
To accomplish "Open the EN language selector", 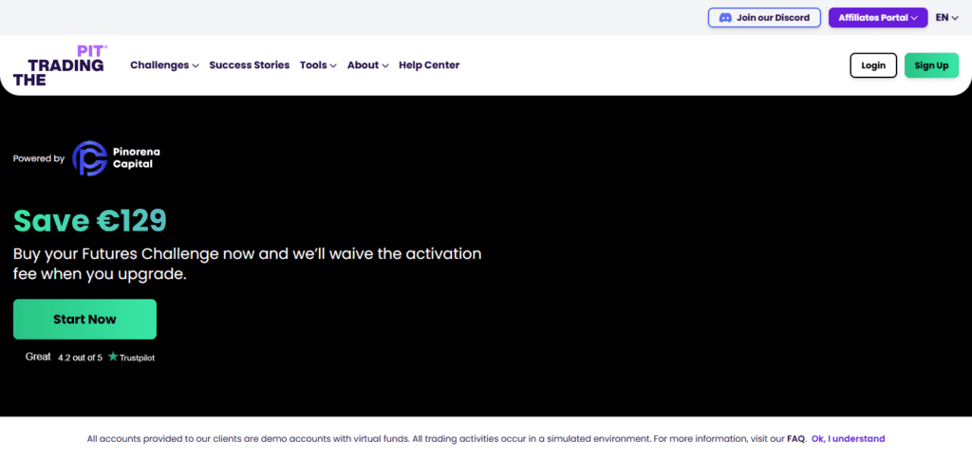I will click(x=946, y=18).
